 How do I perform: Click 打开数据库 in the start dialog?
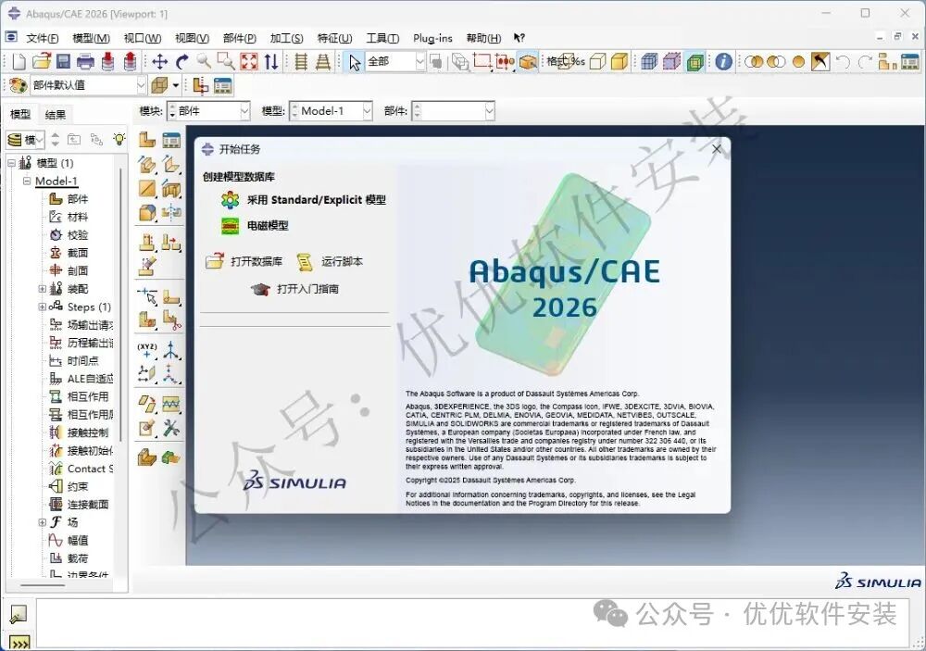pyautogui.click(x=244, y=261)
